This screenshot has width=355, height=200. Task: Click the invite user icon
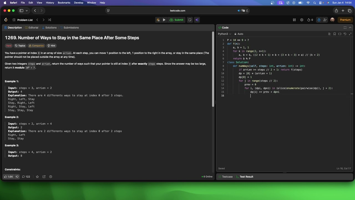pyautogui.click(x=325, y=20)
